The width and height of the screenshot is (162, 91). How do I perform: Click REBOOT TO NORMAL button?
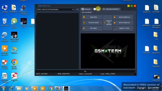(108, 22)
